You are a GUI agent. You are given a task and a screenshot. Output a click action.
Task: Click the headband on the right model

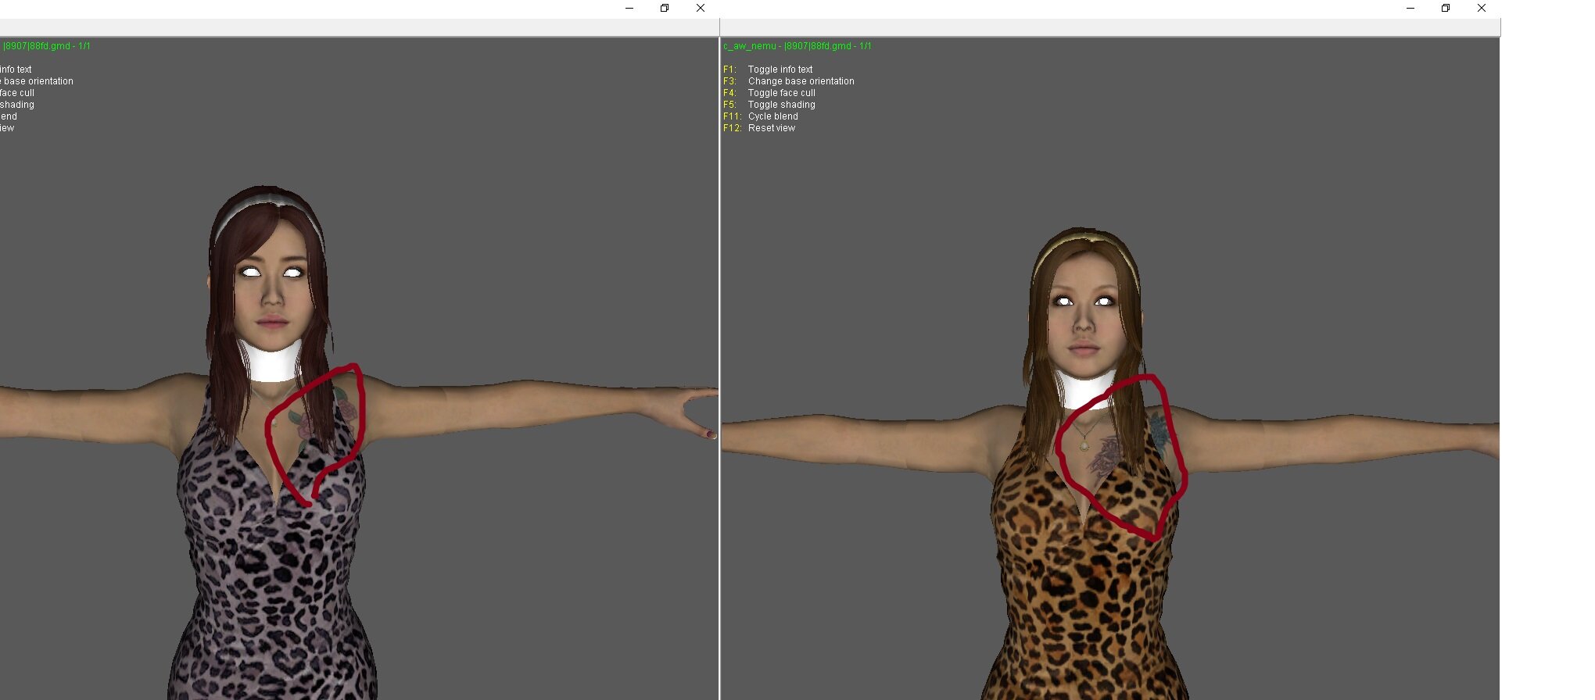coord(1085,237)
